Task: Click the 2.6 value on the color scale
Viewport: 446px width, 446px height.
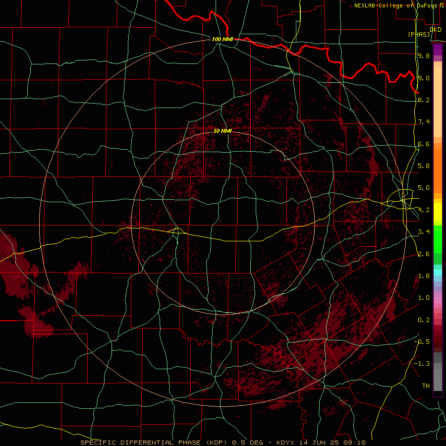Action: (424, 254)
